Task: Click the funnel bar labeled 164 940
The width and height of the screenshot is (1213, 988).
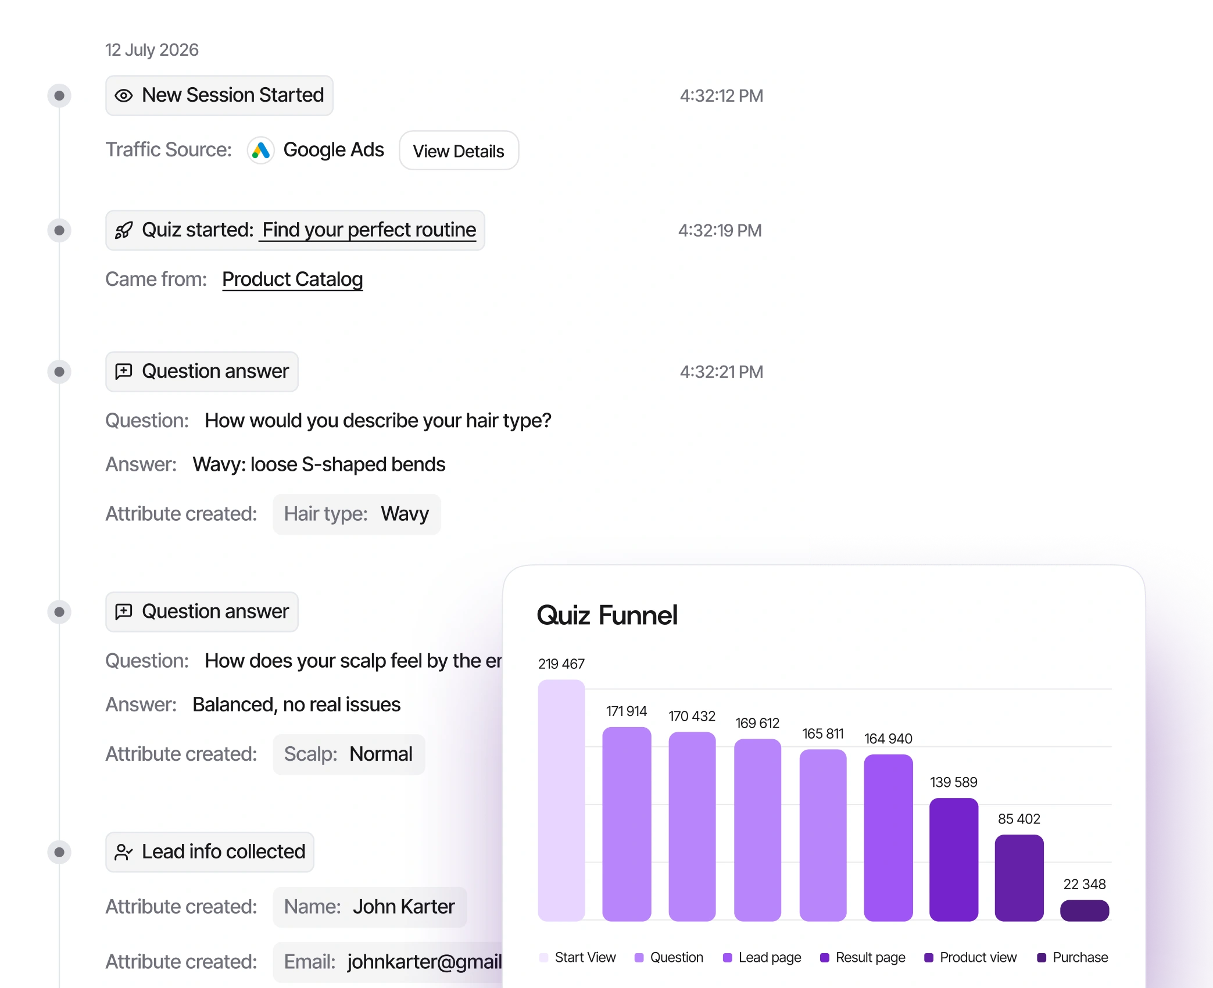Action: (x=888, y=837)
